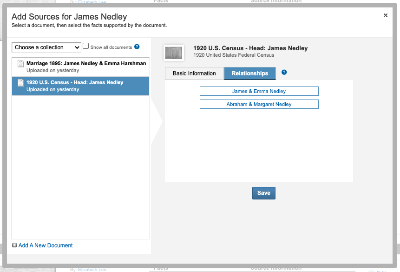Select the 1920 U.S. Census list entry title

75,82
